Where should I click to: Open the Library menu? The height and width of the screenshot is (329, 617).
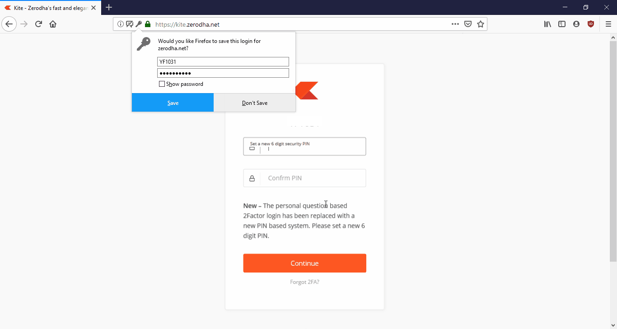pyautogui.click(x=547, y=24)
